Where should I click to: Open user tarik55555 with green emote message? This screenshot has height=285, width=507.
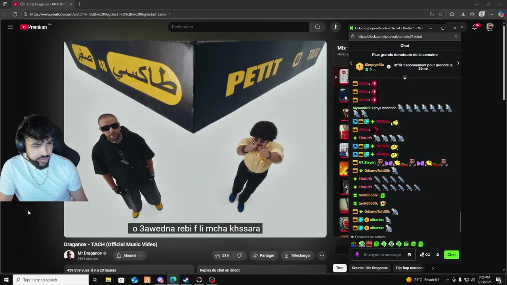pyautogui.click(x=368, y=195)
